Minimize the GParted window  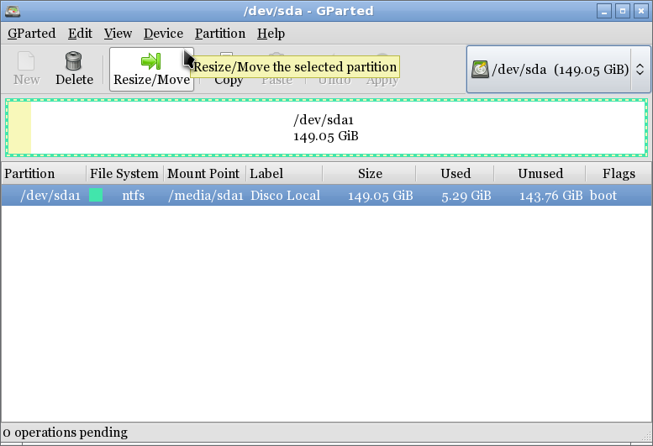(x=604, y=11)
